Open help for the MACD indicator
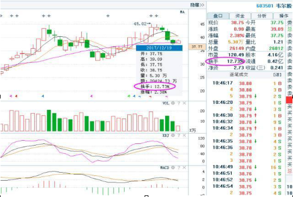 [x=179, y=167]
